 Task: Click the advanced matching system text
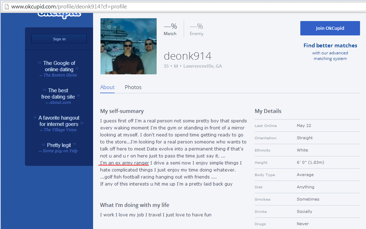coord(330,56)
